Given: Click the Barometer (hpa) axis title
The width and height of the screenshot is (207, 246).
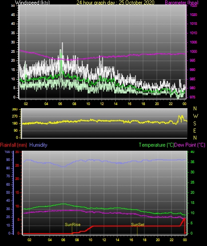Looking at the screenshot, I should click(182, 3).
